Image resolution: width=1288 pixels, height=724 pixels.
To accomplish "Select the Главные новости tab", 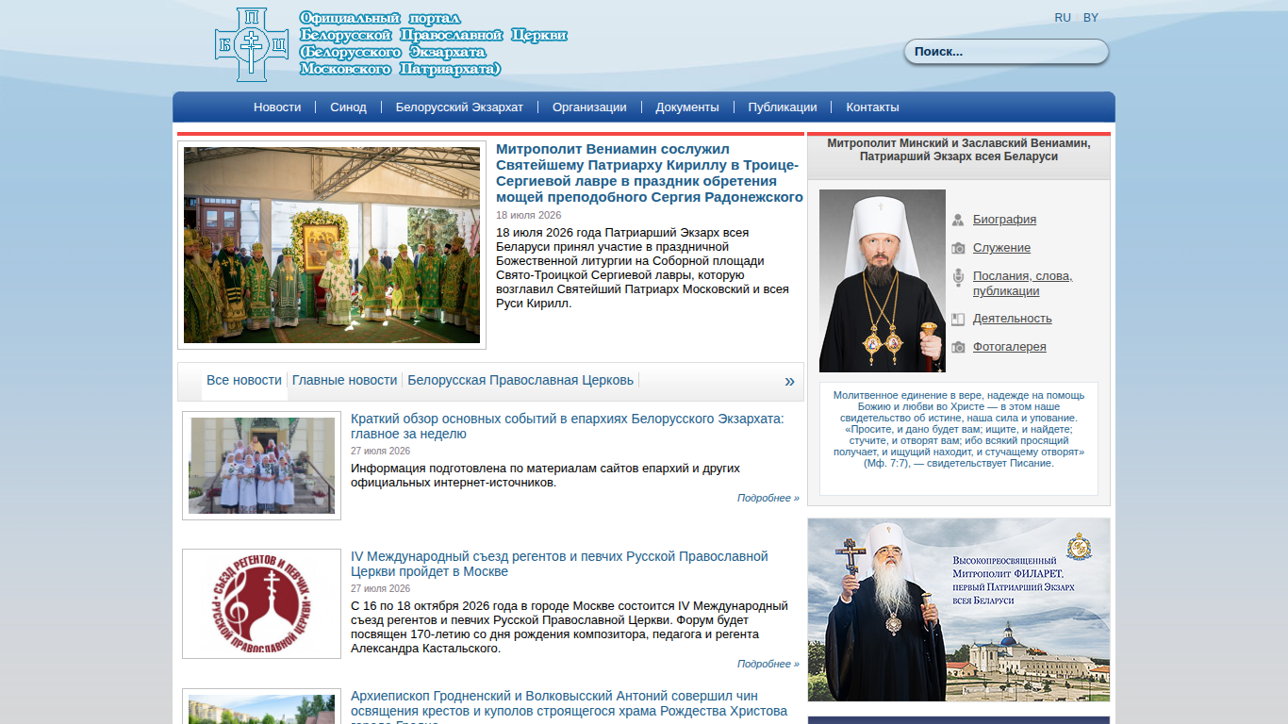I will click(x=344, y=380).
